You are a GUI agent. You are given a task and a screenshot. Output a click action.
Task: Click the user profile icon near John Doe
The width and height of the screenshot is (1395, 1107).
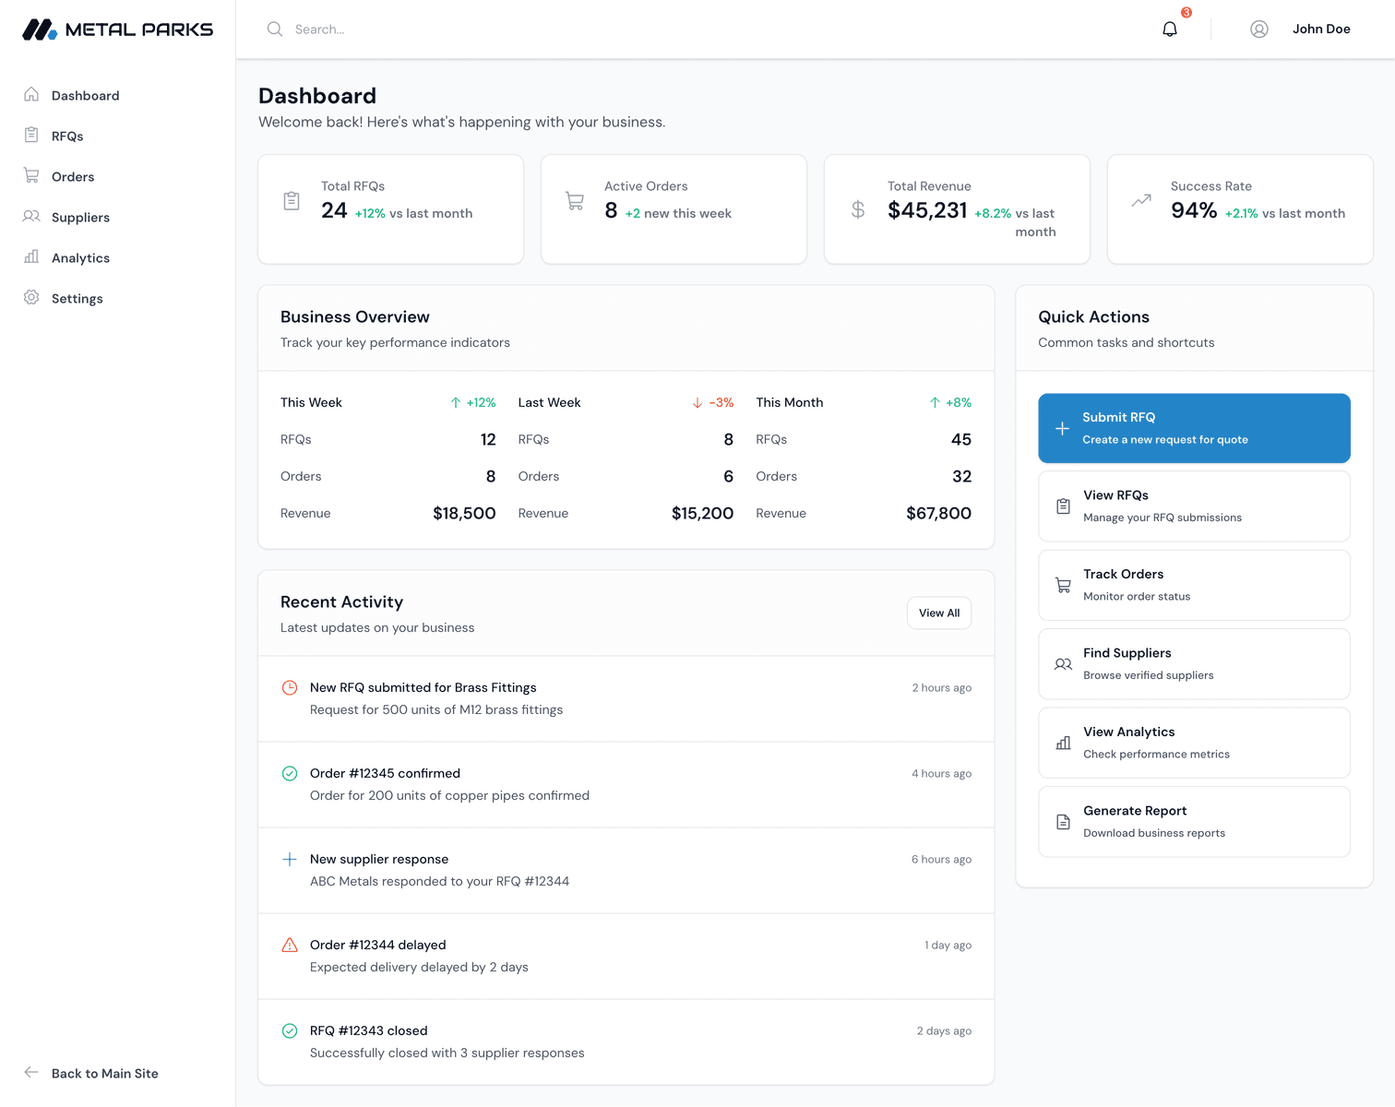[x=1259, y=29]
